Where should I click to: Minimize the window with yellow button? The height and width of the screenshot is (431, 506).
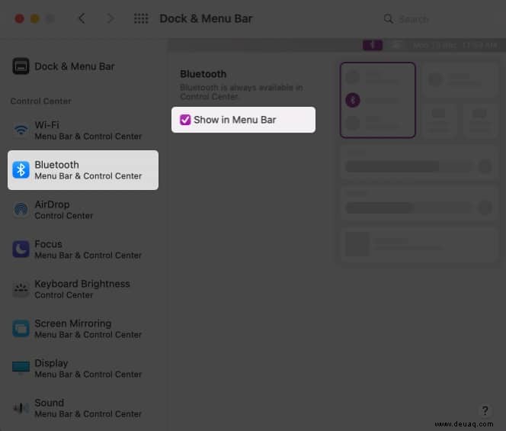35,18
